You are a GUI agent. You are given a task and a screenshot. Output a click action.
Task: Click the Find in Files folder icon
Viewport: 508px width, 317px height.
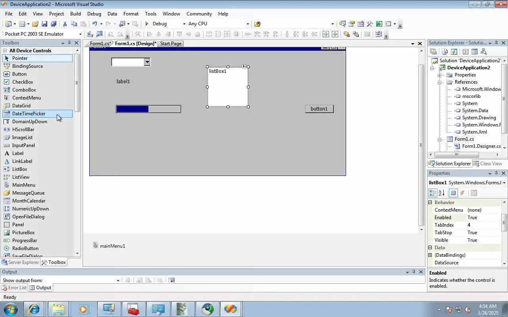(x=257, y=24)
